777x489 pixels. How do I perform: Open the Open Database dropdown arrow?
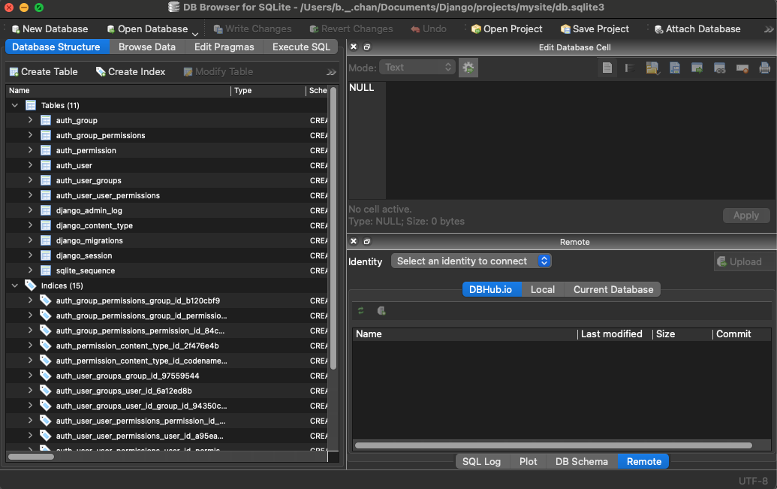[195, 34]
